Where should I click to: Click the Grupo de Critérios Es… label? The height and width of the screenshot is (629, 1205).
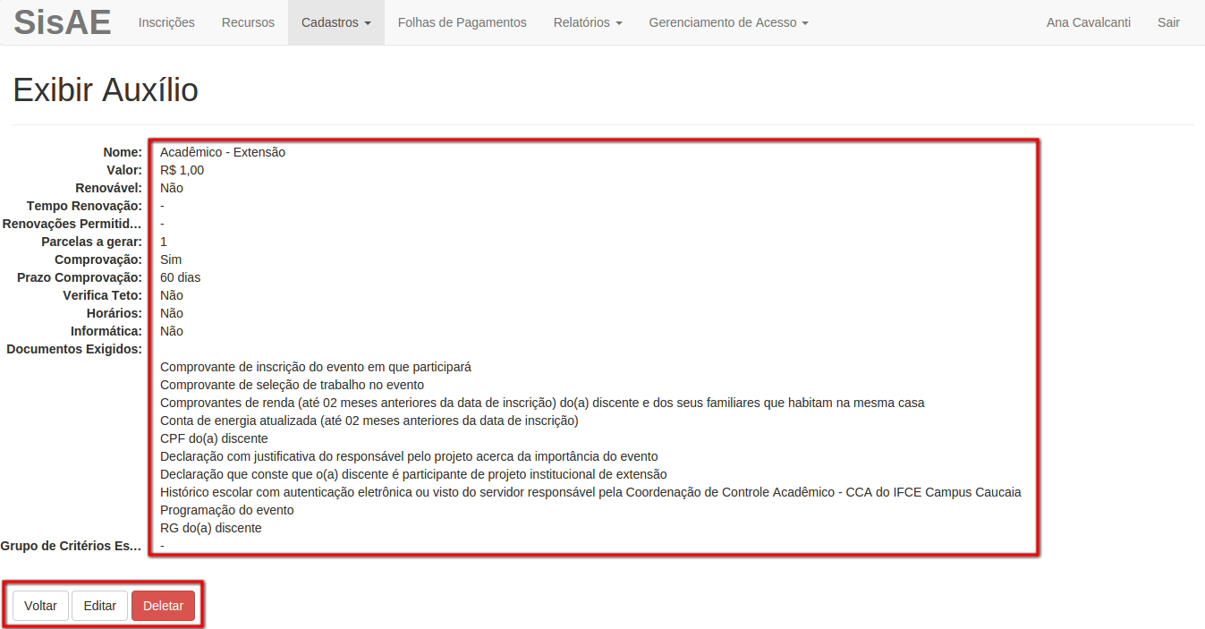pyautogui.click(x=71, y=546)
